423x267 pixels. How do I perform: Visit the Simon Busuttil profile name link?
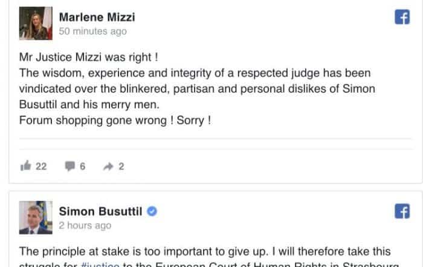(102, 211)
